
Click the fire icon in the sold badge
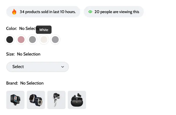point(14,12)
